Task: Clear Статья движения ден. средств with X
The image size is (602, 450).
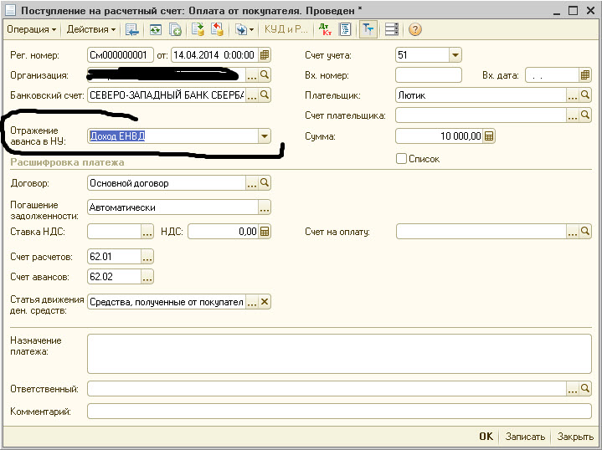Action: [265, 303]
